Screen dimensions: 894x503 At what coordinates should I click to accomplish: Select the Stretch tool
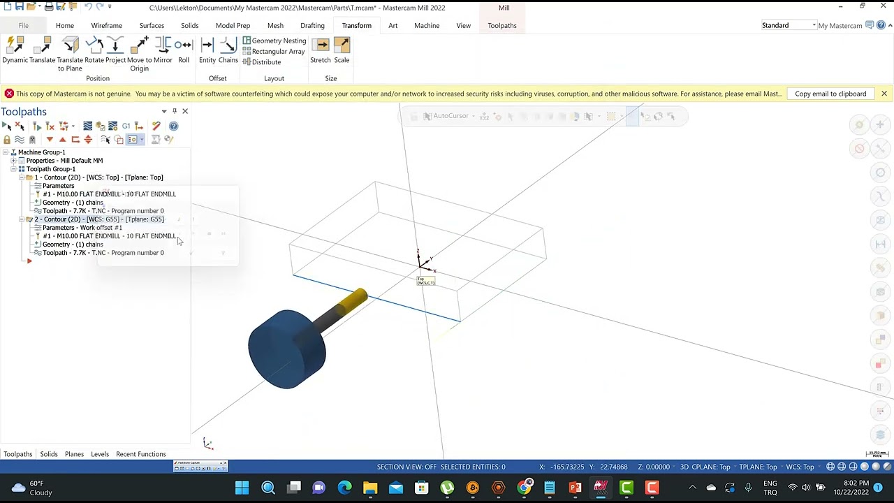[x=321, y=50]
